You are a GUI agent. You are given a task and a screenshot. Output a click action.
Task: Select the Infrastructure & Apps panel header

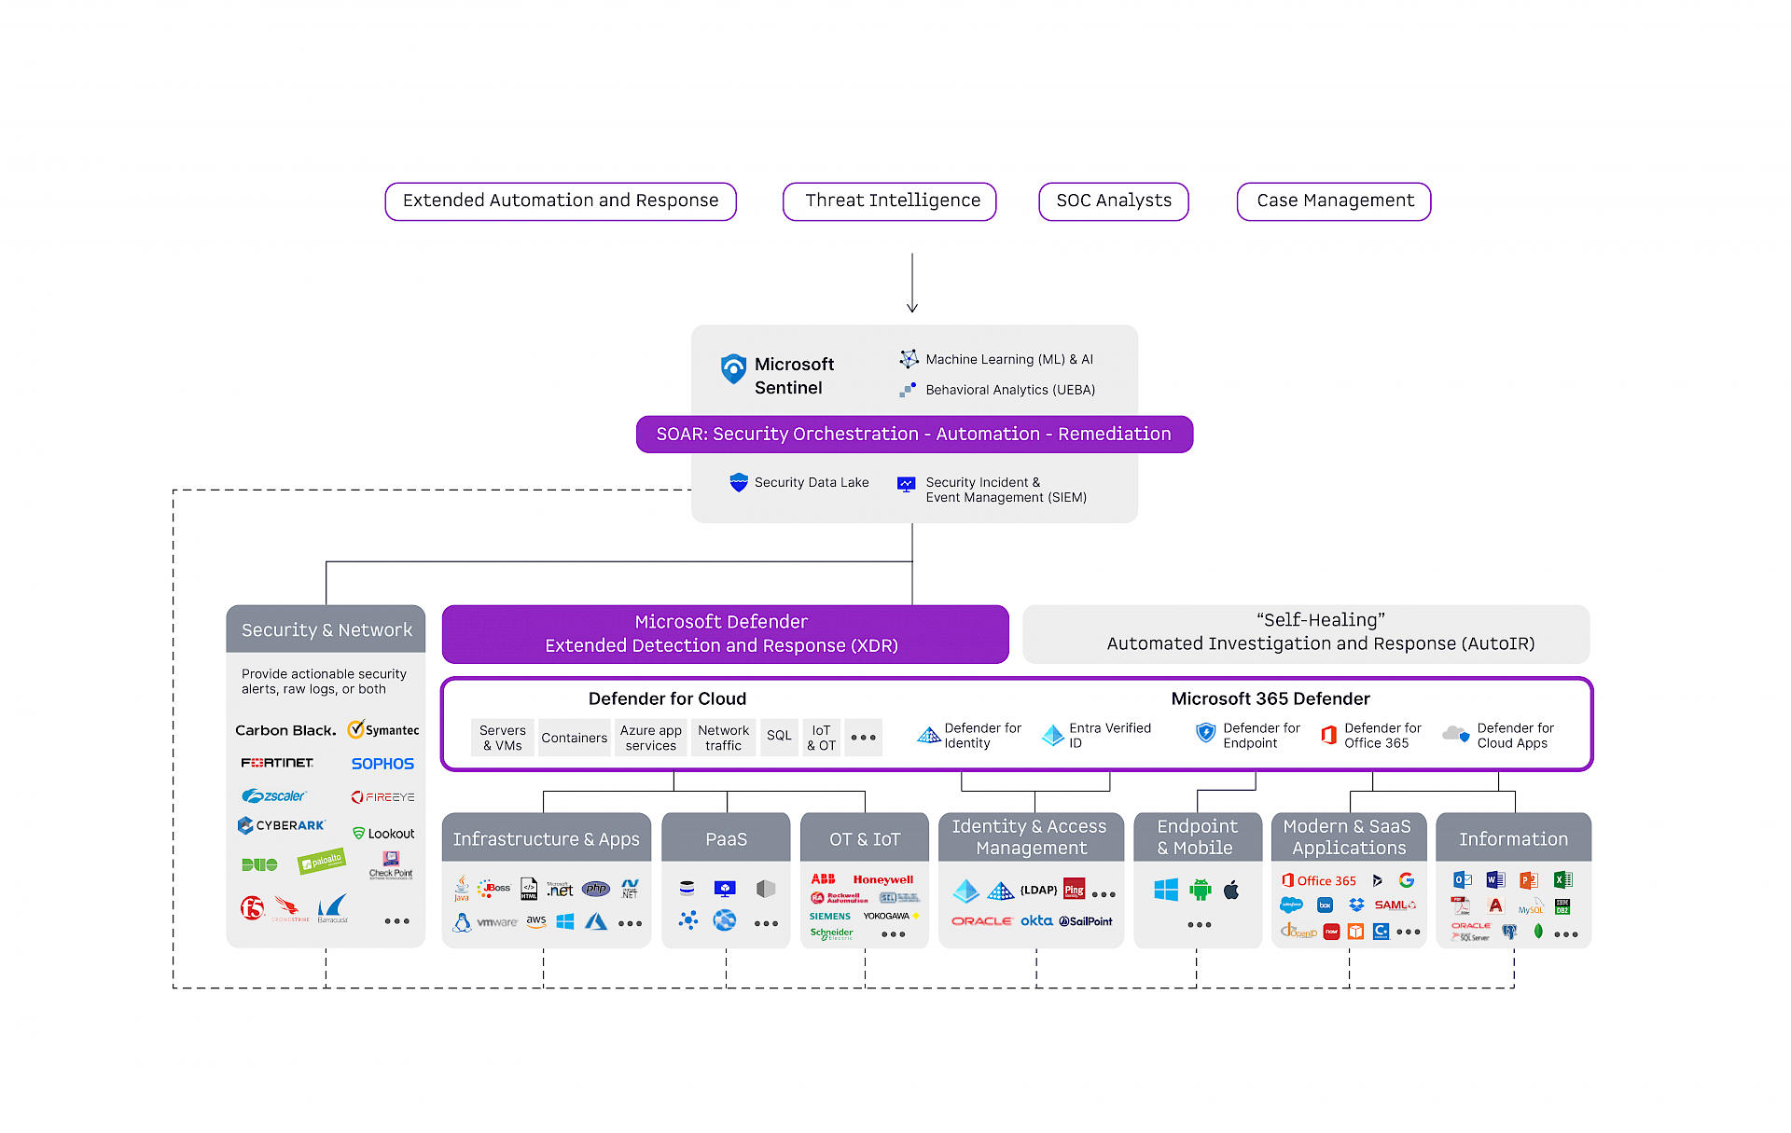pyautogui.click(x=547, y=838)
